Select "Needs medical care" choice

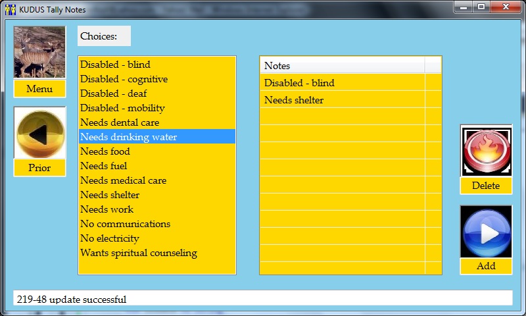coord(123,180)
